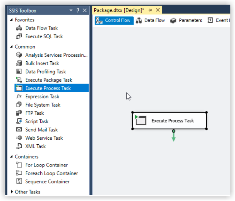Click the Execute Process Task toolbox icon
235x201 pixels.
19,88
